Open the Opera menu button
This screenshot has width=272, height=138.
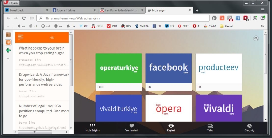click(x=12, y=3)
